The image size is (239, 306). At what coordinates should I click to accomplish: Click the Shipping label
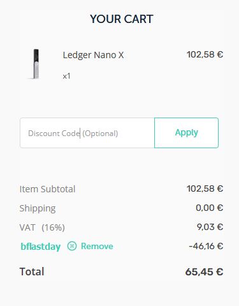[38, 208]
